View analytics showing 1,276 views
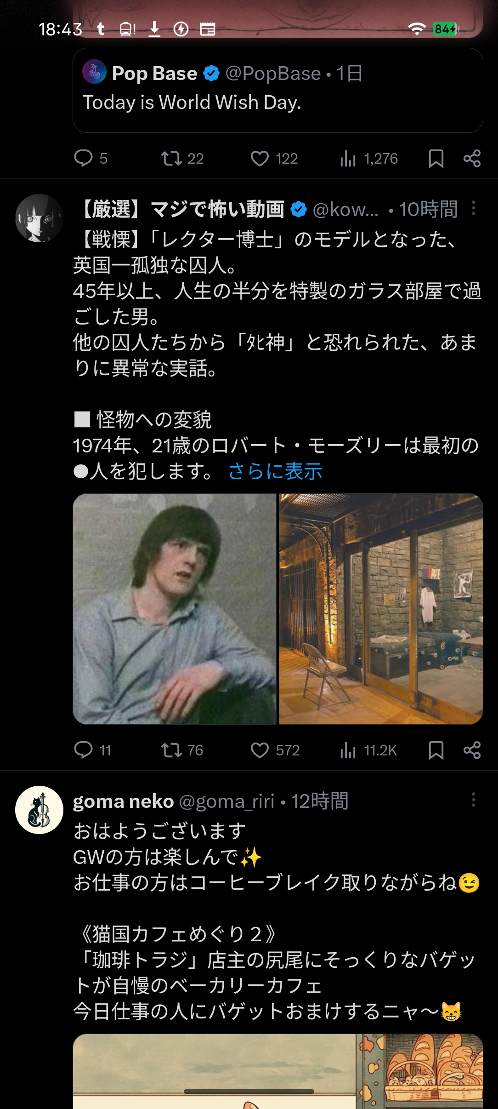 pyautogui.click(x=348, y=159)
